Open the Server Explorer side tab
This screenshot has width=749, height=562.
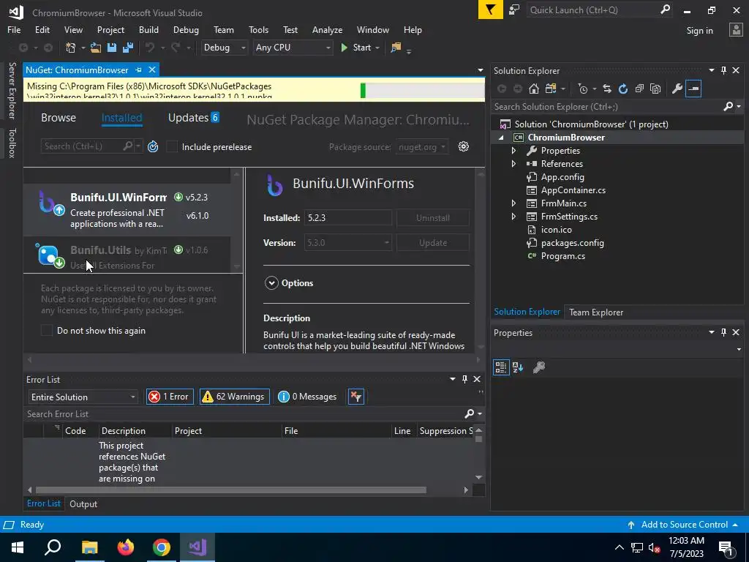point(12,90)
